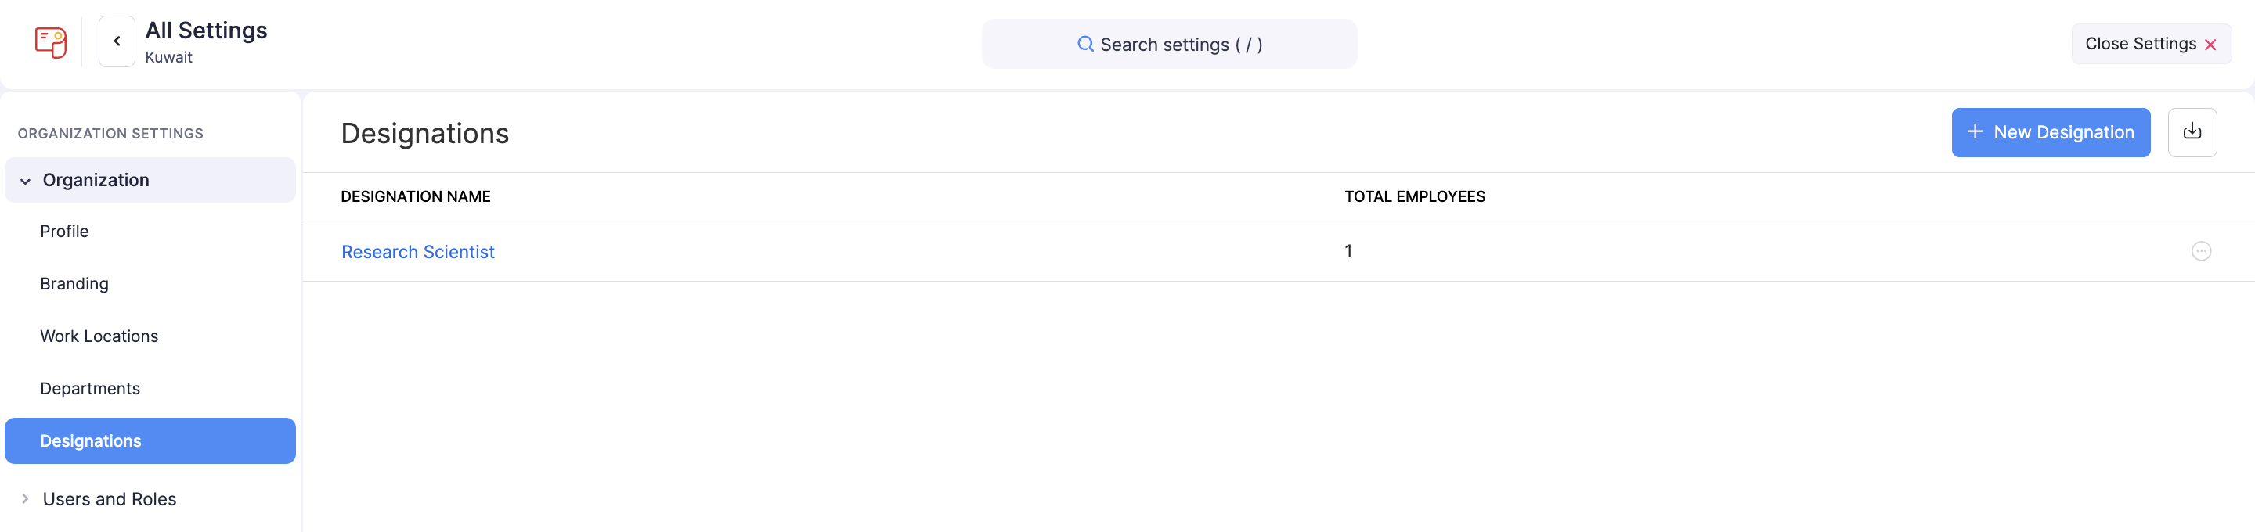Click the Designation Name column header

[415, 197]
